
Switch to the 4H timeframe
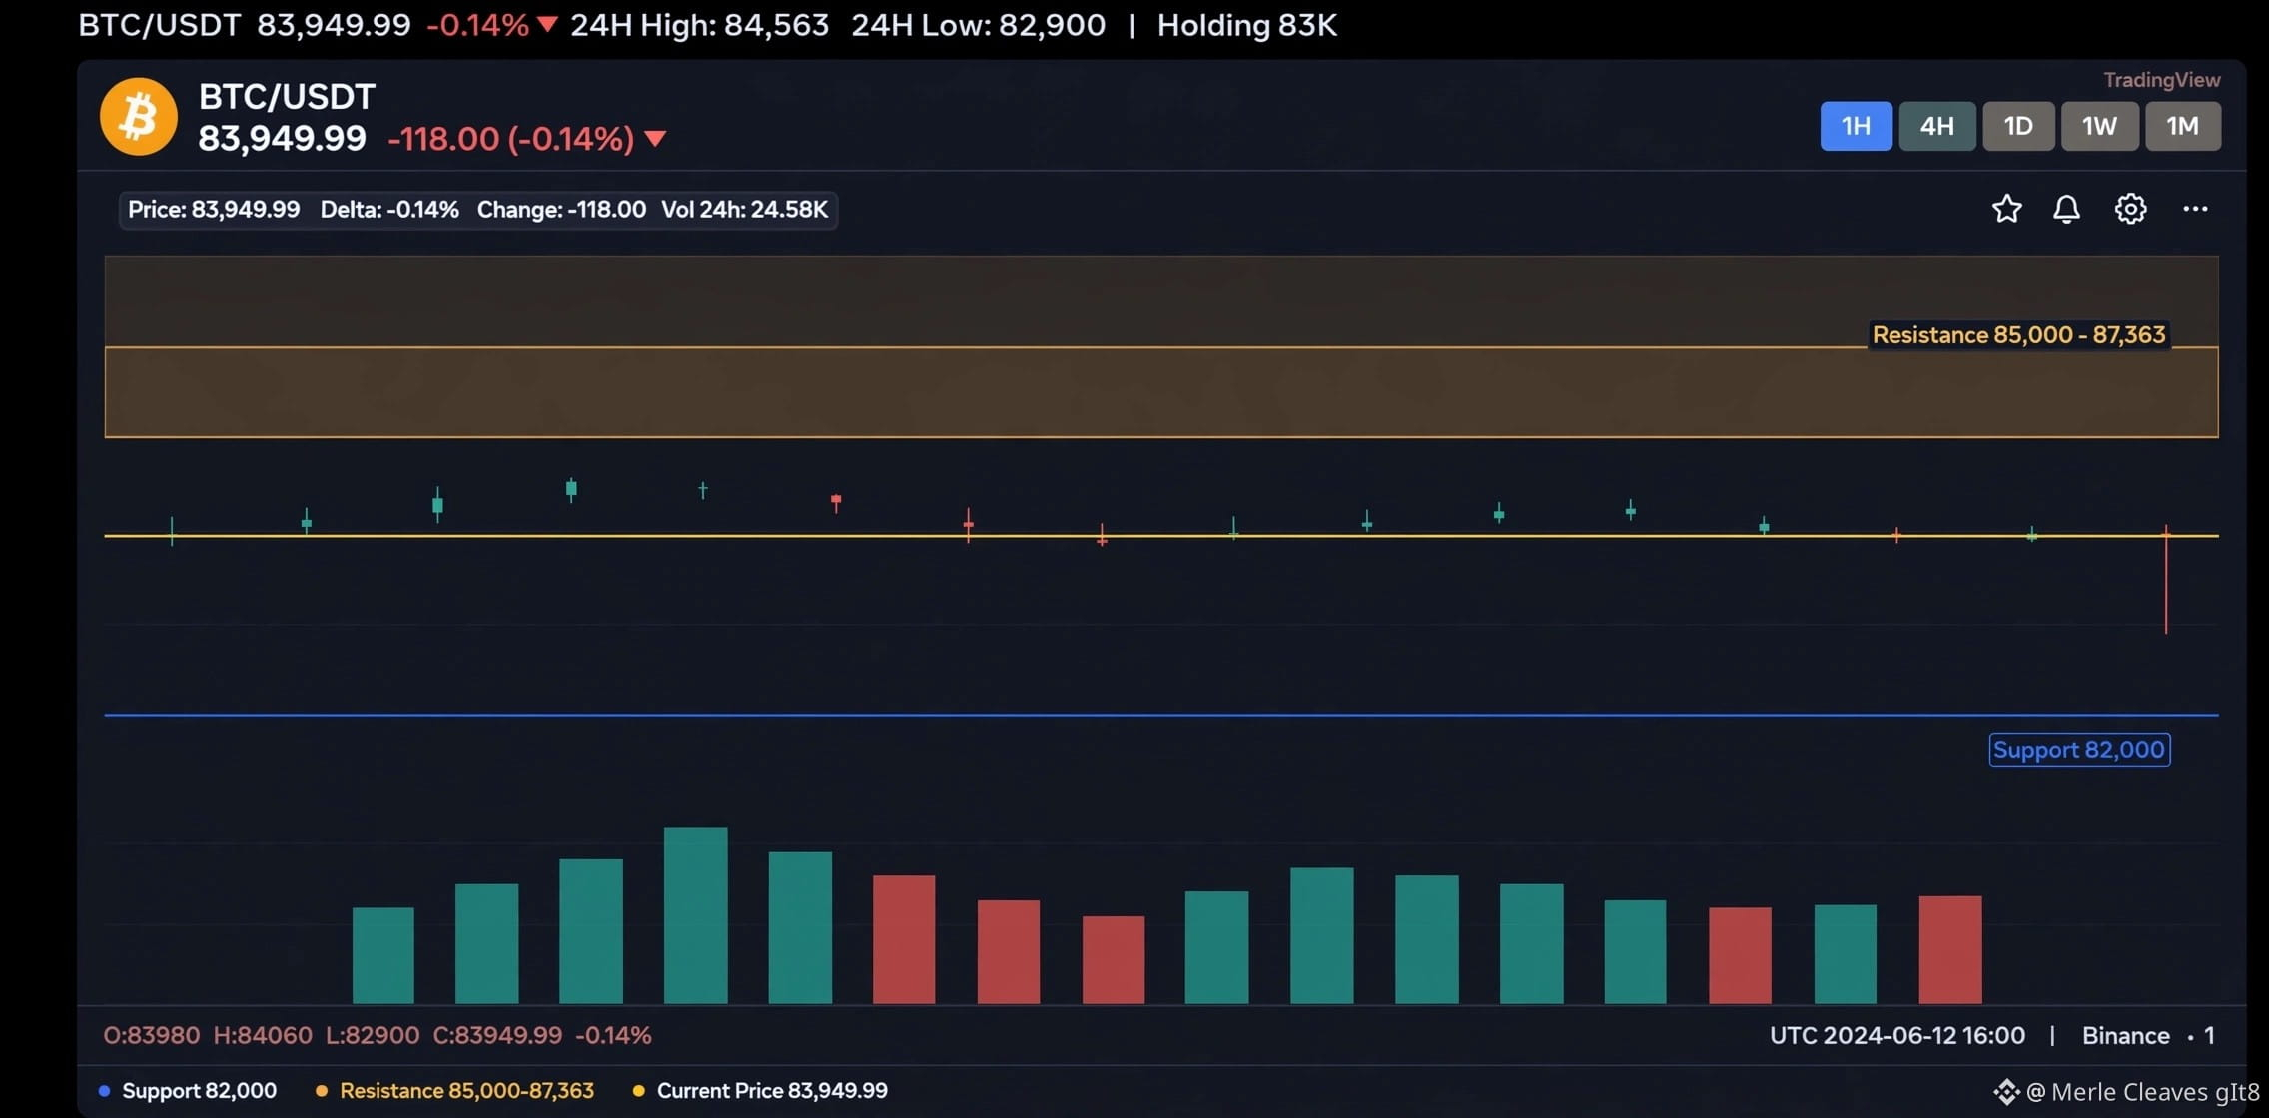tap(1936, 126)
